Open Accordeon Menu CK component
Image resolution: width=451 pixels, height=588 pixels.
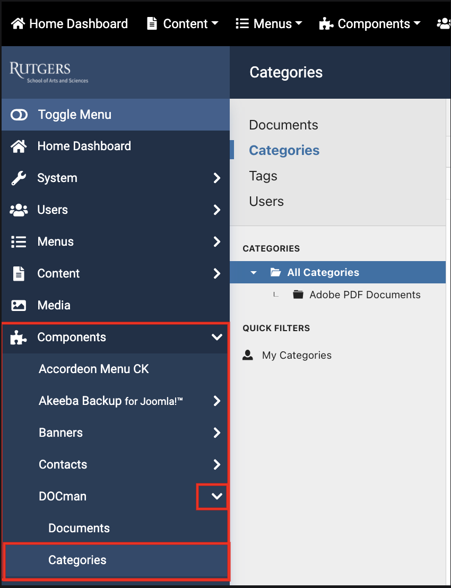tap(94, 369)
